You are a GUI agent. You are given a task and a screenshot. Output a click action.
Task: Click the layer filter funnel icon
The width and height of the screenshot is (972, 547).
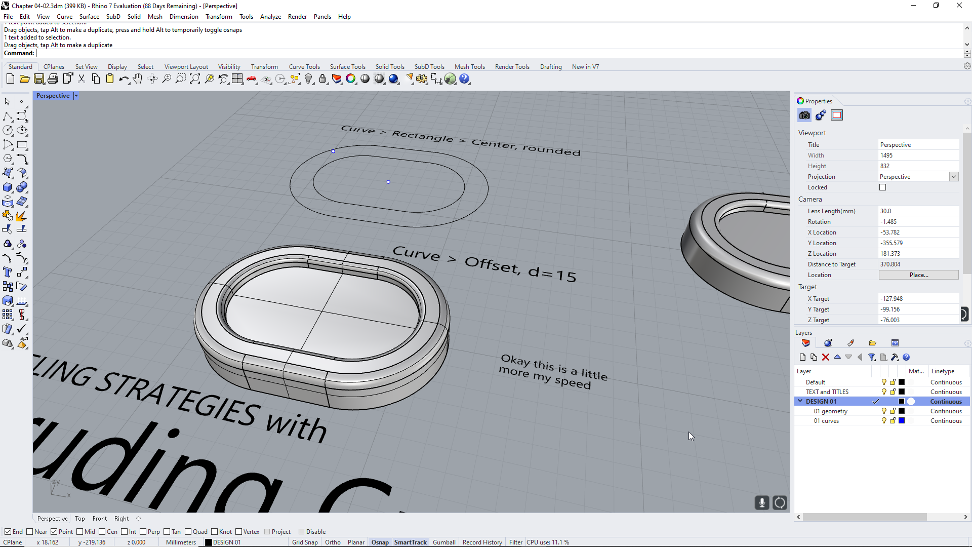click(x=872, y=357)
